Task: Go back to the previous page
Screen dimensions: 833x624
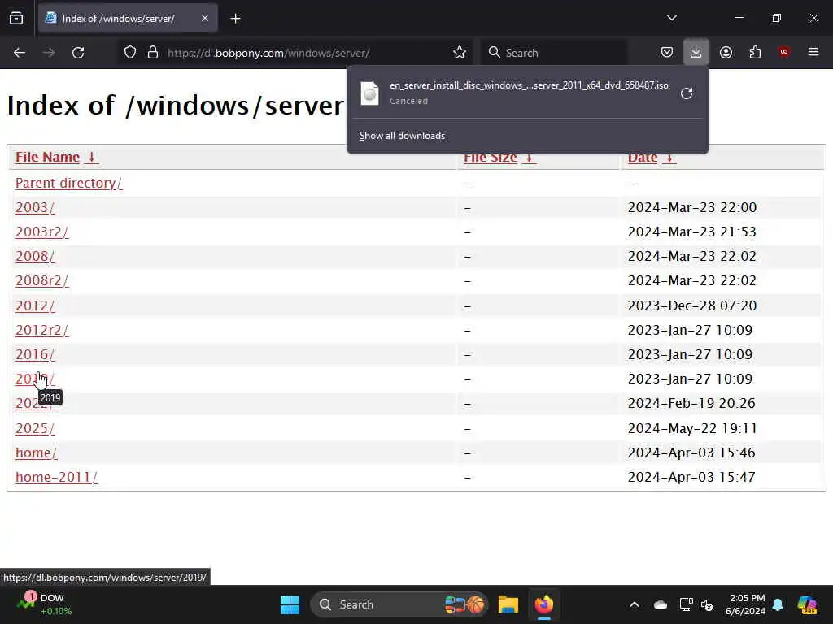Action: (x=20, y=53)
